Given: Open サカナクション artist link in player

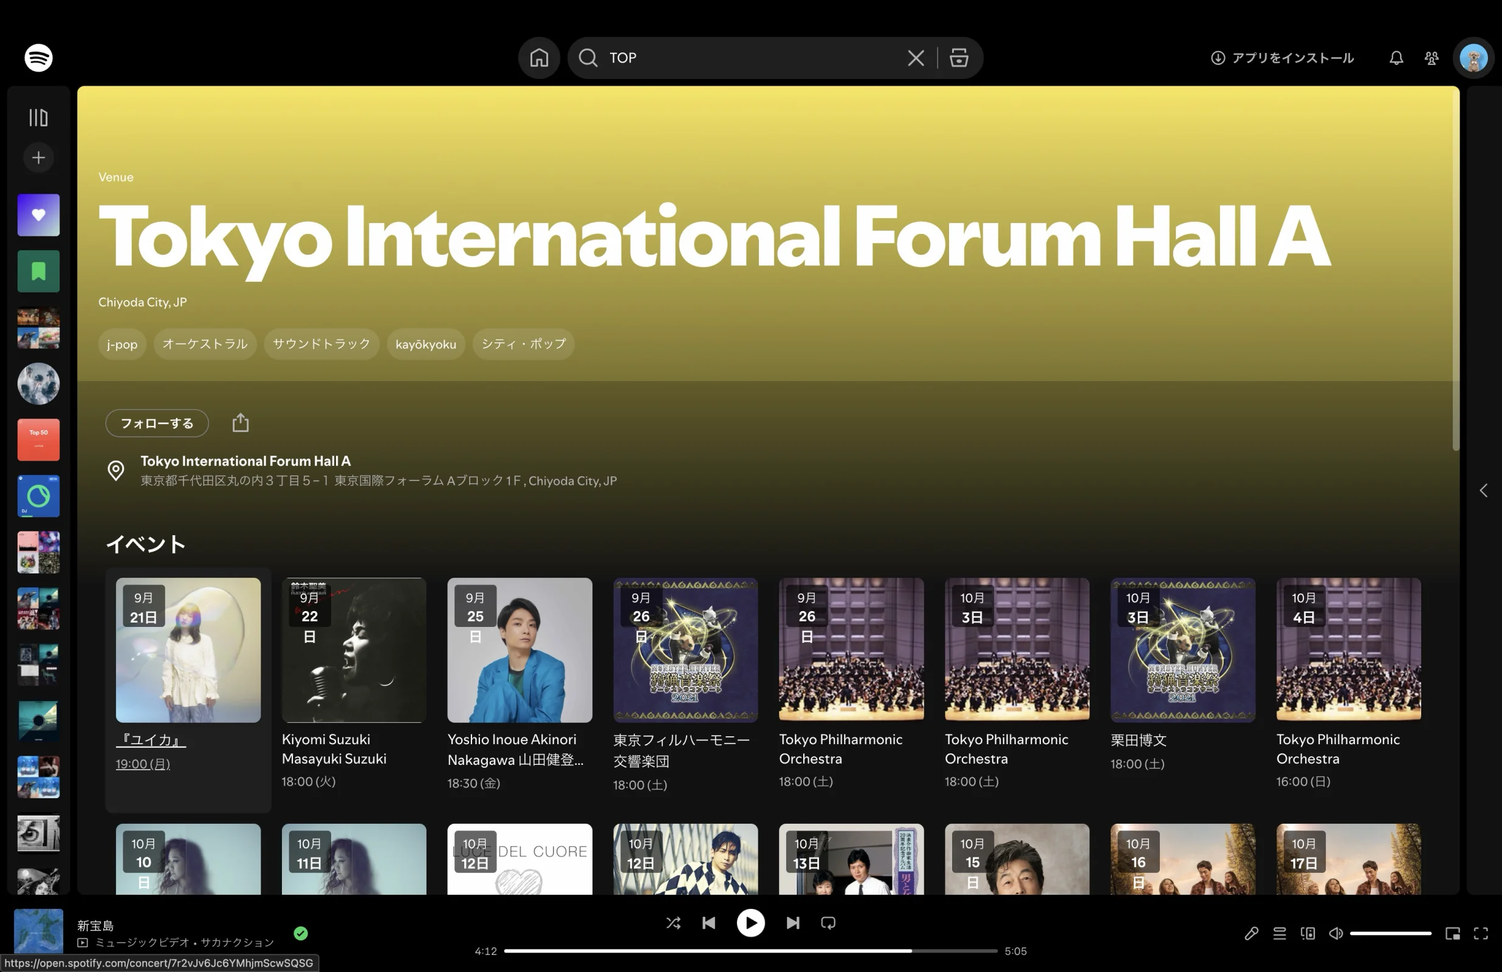Looking at the screenshot, I should coord(238,943).
